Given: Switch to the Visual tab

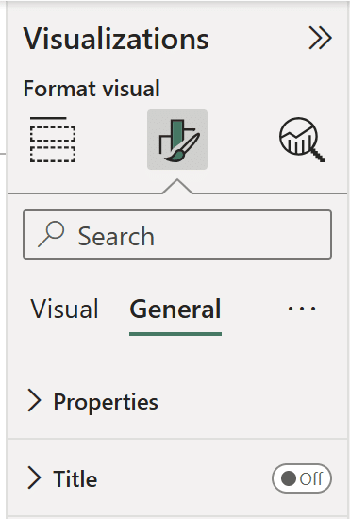Looking at the screenshot, I should (64, 309).
